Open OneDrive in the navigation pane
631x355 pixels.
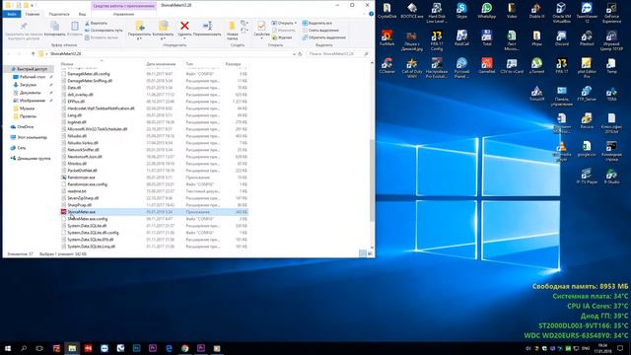tap(25, 127)
